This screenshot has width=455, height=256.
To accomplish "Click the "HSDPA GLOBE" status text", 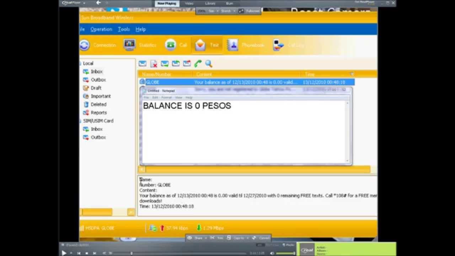I will pyautogui.click(x=100, y=228).
